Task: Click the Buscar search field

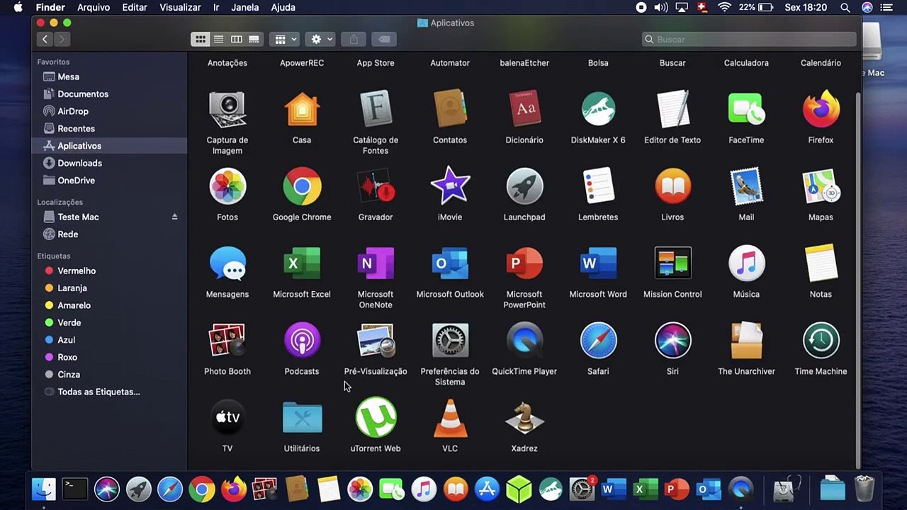Action: pos(749,39)
